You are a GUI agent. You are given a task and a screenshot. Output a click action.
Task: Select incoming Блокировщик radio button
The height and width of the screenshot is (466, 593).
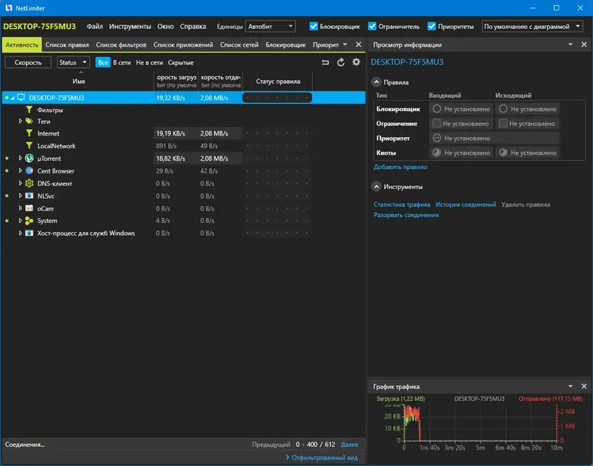coord(437,109)
